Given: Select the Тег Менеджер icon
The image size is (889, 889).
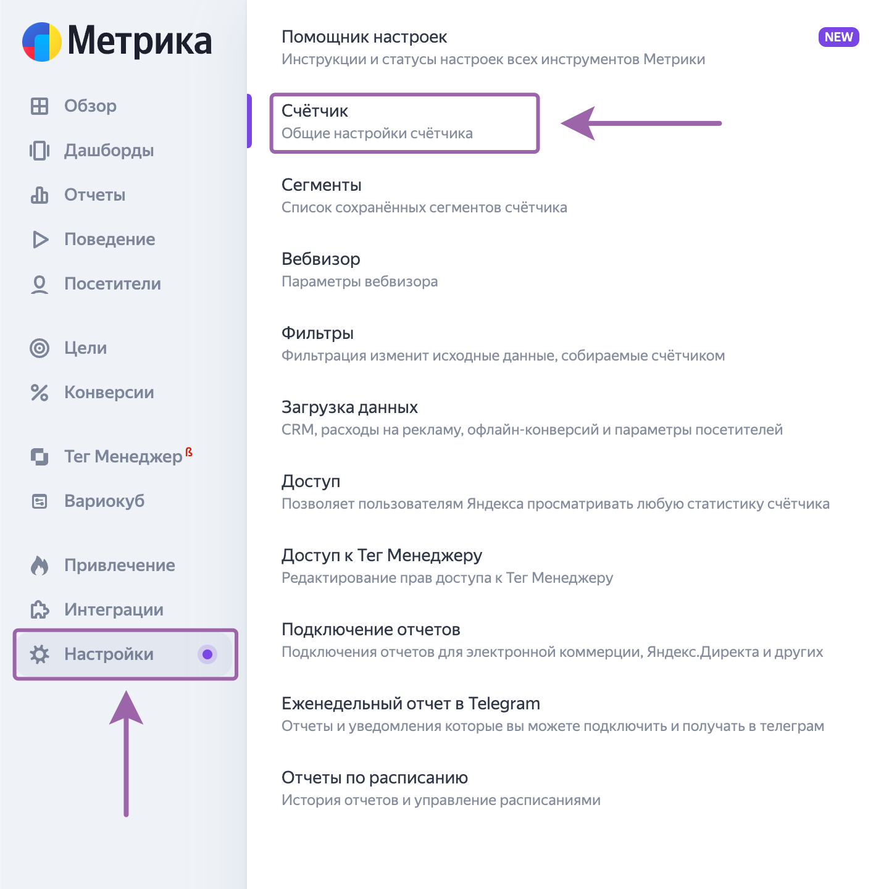Looking at the screenshot, I should click(40, 456).
